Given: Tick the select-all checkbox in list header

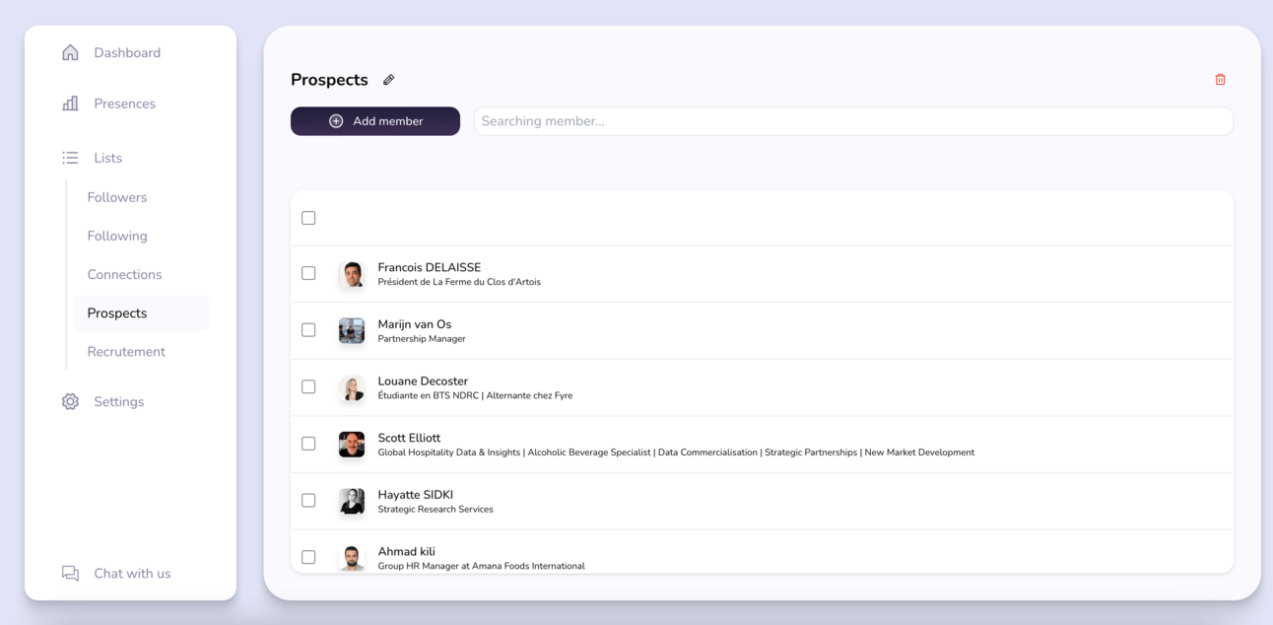Looking at the screenshot, I should pyautogui.click(x=308, y=218).
